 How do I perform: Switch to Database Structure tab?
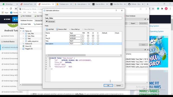(x=26, y=20)
